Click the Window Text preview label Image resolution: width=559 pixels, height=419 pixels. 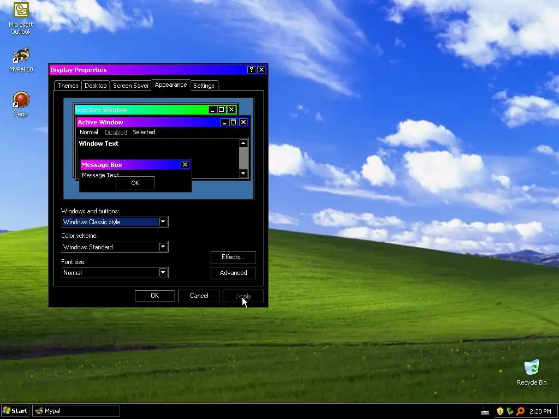[x=99, y=143]
